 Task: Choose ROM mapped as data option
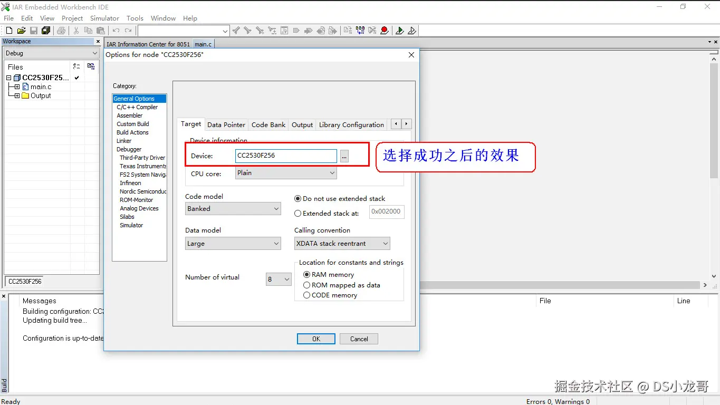(x=342, y=285)
